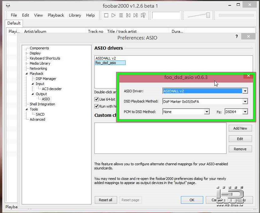260x213 pixels.
Task: Toggle the Run with high priority checkbox
Action: (x=96, y=106)
